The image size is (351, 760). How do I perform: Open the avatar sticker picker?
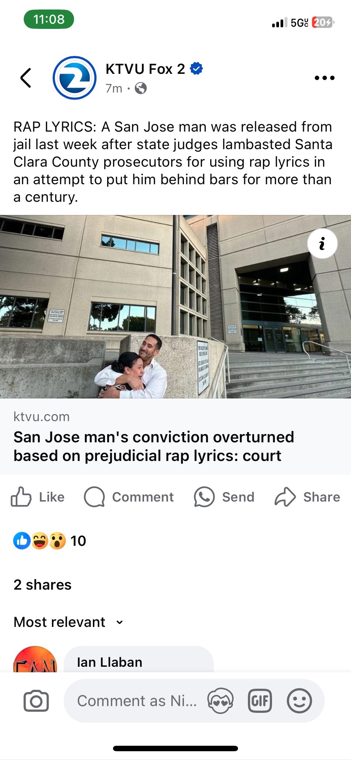coord(220,701)
